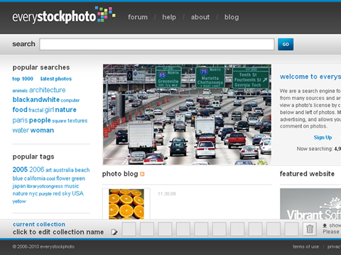Viewport: 341px width, 255px height.
Task: Open the yellow popular tag
Action: click(x=19, y=201)
